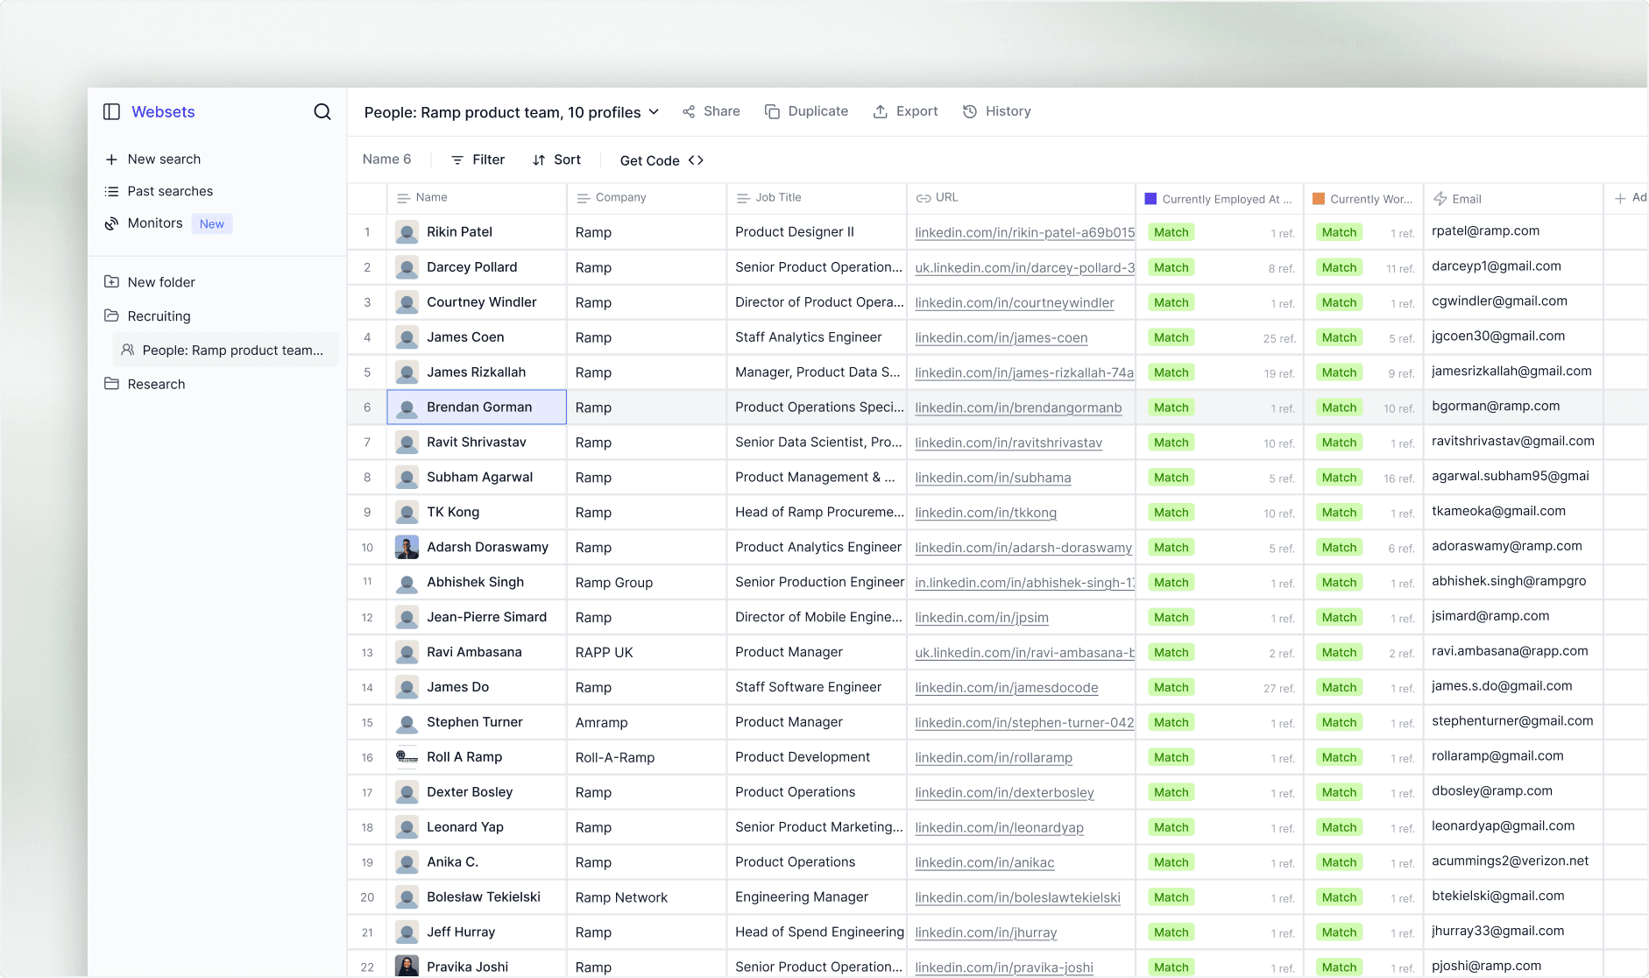The height and width of the screenshot is (978, 1649).
Task: Select New folder in sidebar
Action: pyautogui.click(x=161, y=282)
